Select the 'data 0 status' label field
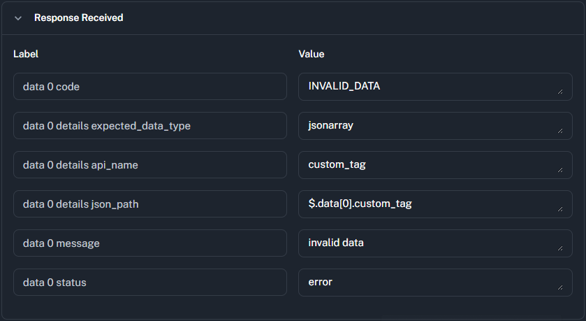Screen dimensions: 586x321 point(149,283)
